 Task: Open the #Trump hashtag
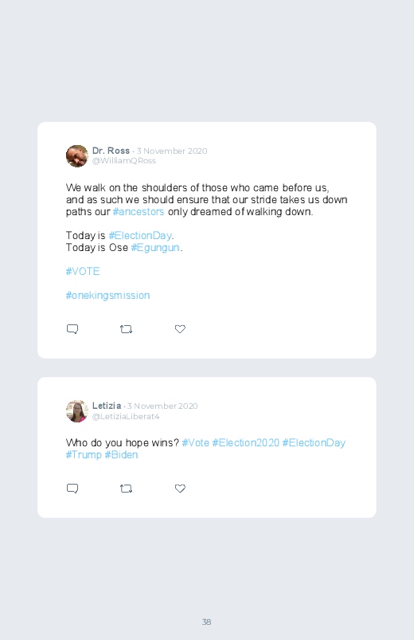click(x=84, y=454)
